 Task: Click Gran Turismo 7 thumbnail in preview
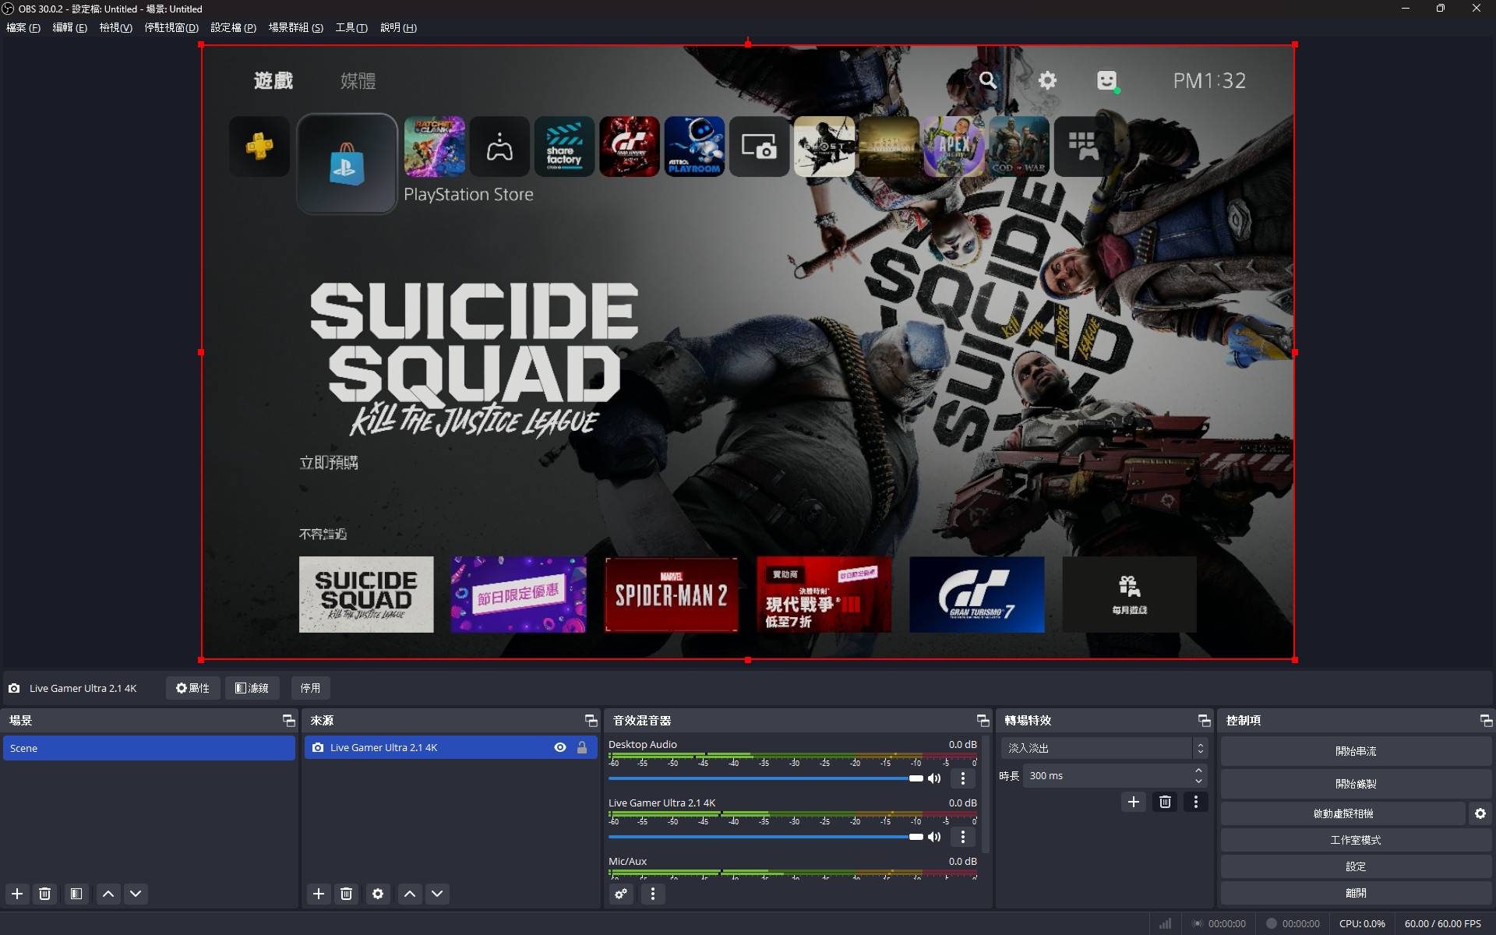(976, 595)
